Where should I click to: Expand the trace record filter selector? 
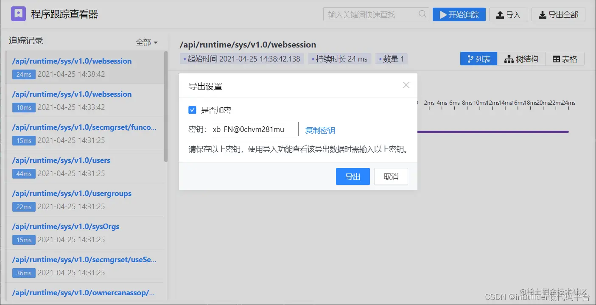146,42
